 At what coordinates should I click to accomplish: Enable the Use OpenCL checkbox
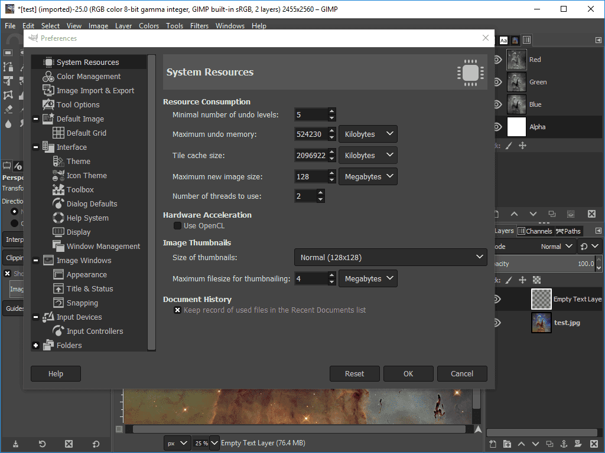pos(177,226)
